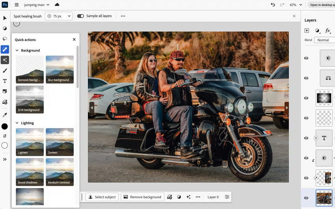Hide the bottom Layer 0 photo

[x=306, y=198]
